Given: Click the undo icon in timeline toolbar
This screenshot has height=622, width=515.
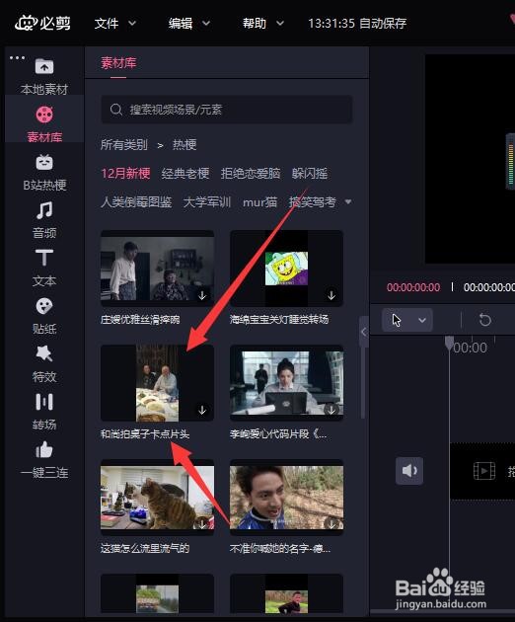Looking at the screenshot, I should click(484, 320).
